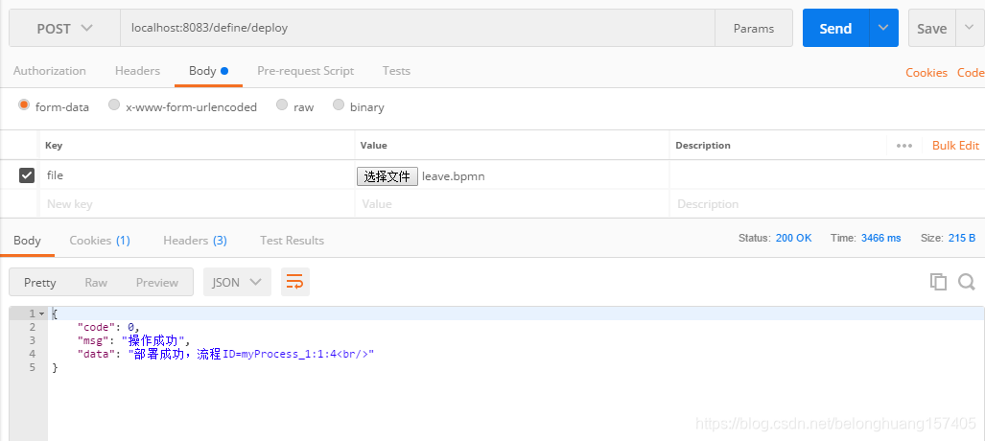This screenshot has height=441, width=985.
Task: Select the form-data radio button
Action: coord(24,104)
